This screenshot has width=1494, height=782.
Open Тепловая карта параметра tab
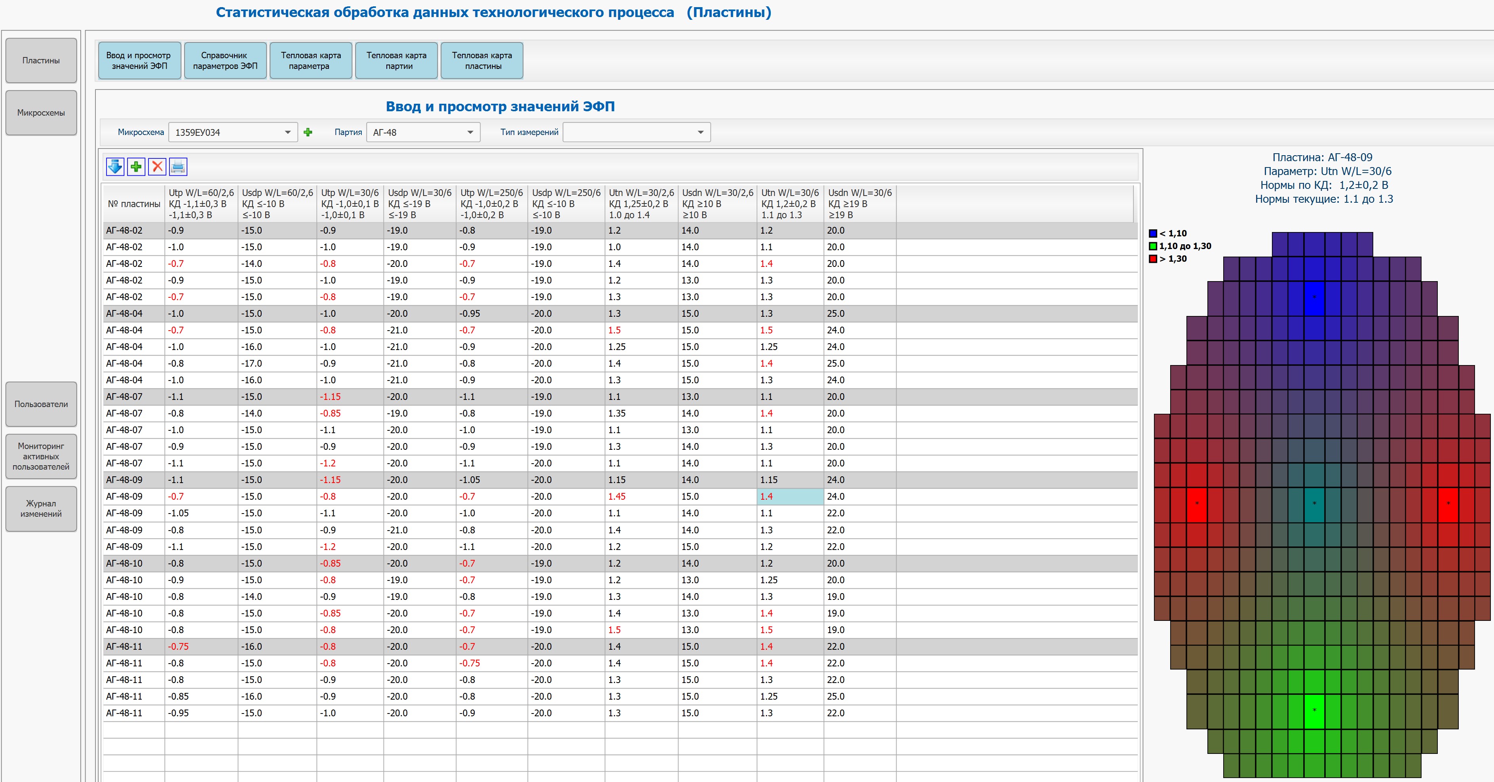310,60
